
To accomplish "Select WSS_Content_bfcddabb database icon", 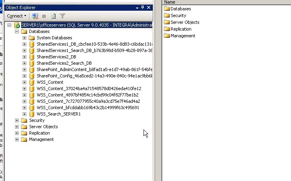I will (32, 108).
